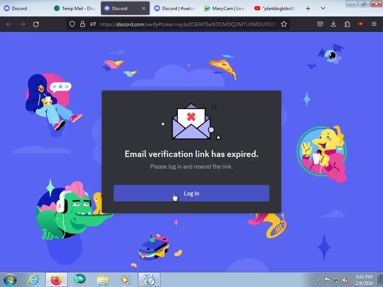This screenshot has height=287, width=383.
Task: Minimize the Firefox window
Action: pos(352,4)
